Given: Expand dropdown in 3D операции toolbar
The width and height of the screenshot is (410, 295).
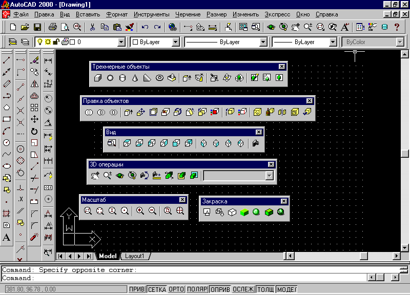Looking at the screenshot, I should [270, 176].
